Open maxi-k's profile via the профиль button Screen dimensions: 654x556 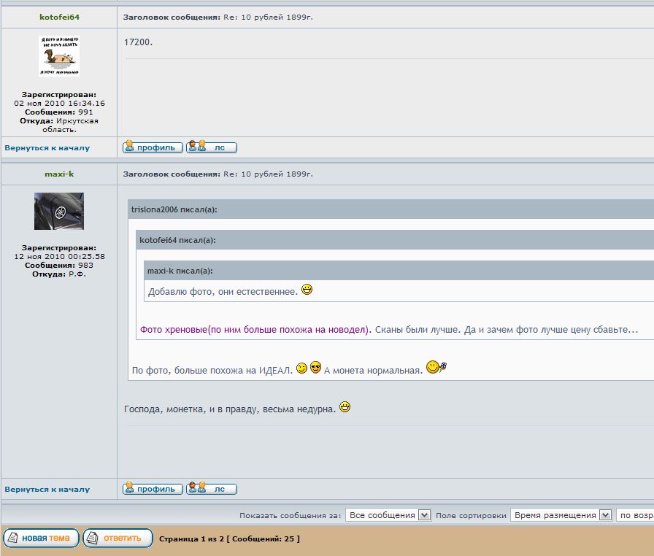click(153, 489)
